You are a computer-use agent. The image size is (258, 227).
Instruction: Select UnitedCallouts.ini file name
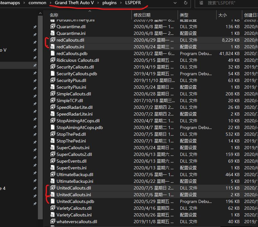click(x=74, y=195)
